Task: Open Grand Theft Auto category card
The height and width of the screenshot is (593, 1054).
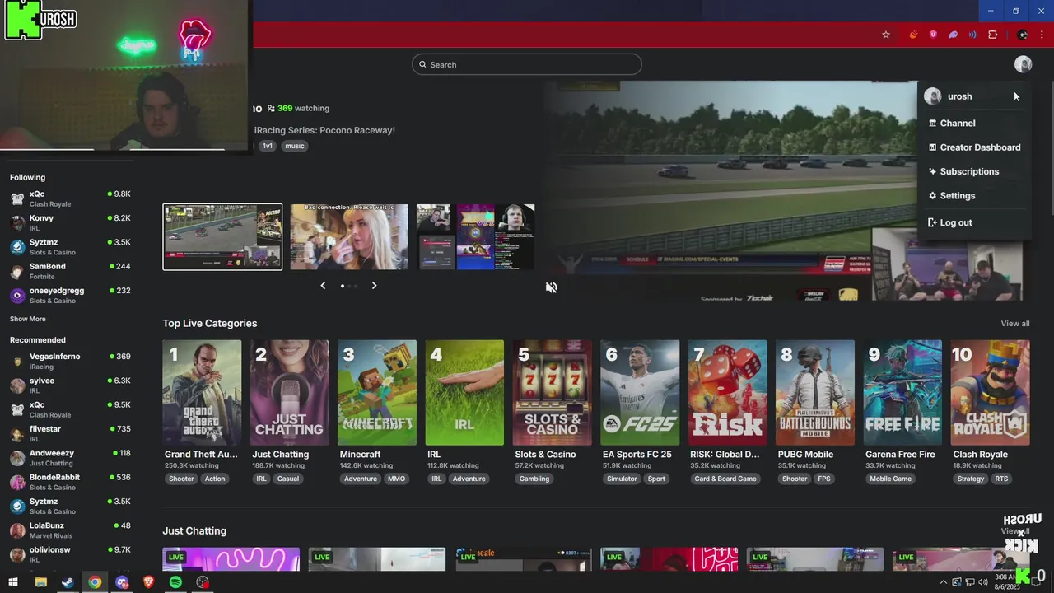Action: coord(202,393)
